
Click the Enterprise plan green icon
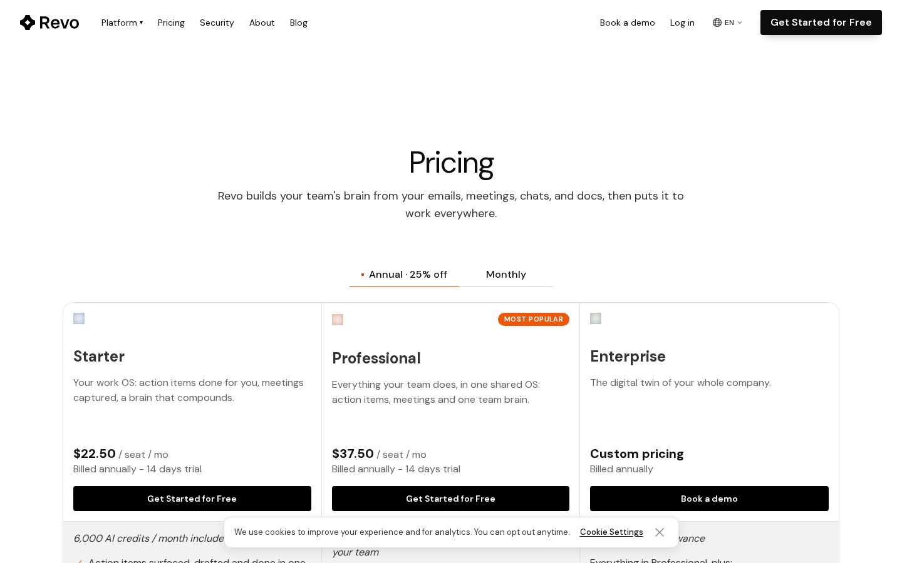596,318
